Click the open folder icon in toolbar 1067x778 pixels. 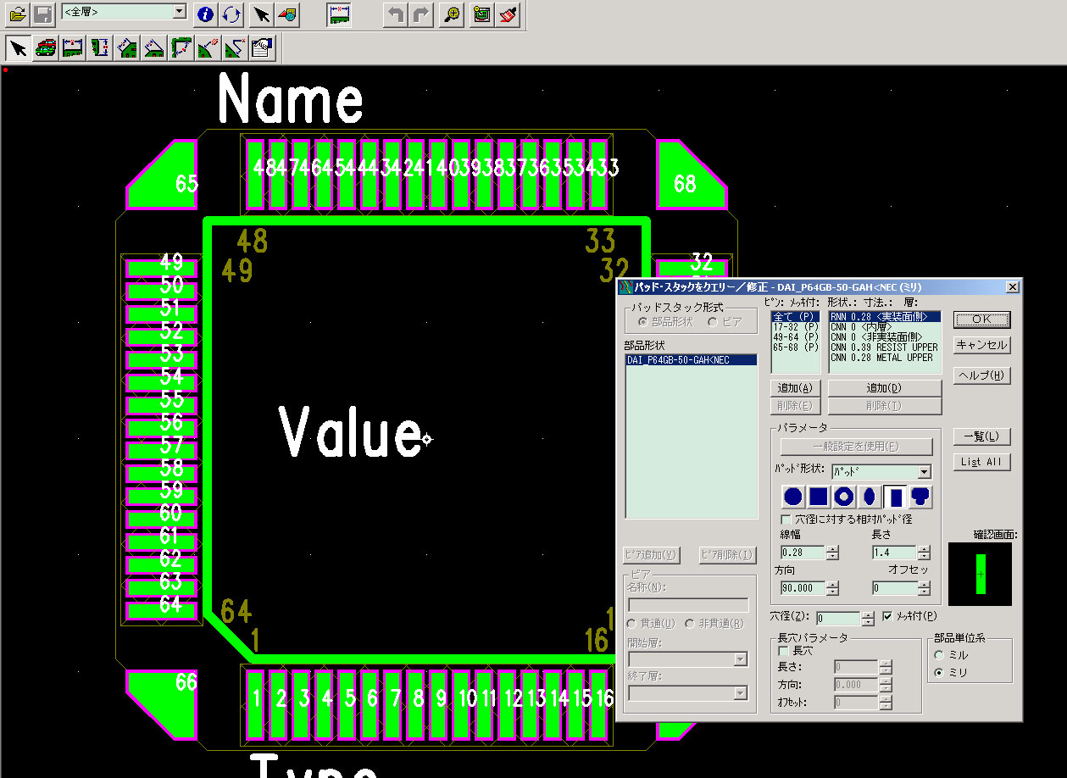[x=18, y=14]
